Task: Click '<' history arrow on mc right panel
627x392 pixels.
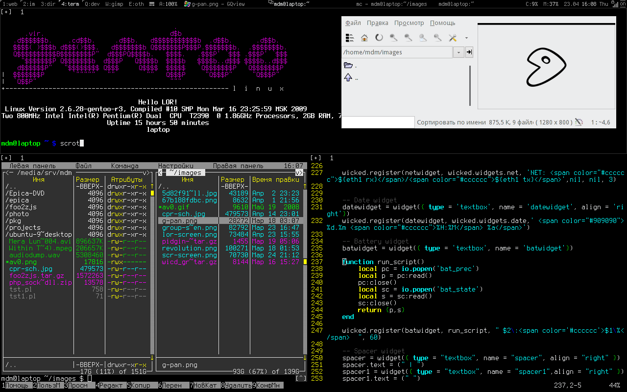Action: 160,172
